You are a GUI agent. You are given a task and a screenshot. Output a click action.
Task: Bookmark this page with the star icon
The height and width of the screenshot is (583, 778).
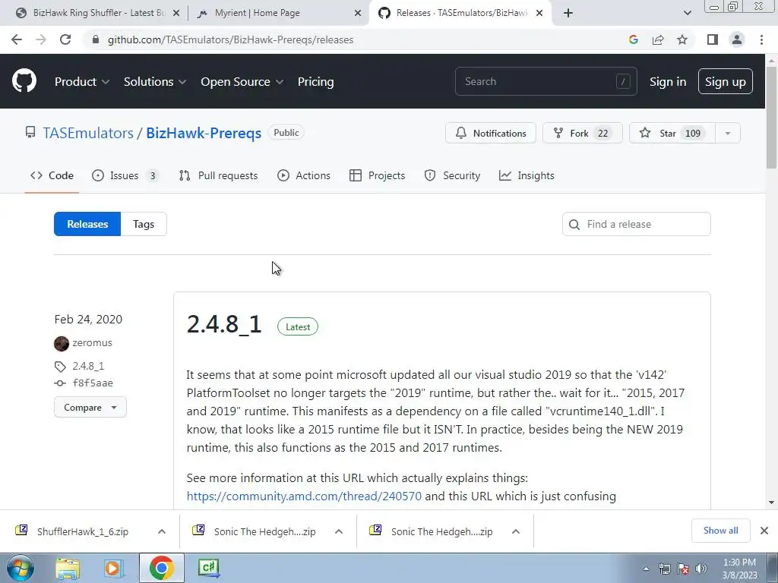[682, 39]
